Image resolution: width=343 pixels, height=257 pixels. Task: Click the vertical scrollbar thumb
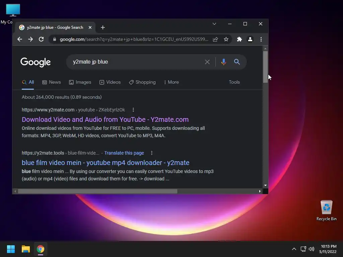265,67
